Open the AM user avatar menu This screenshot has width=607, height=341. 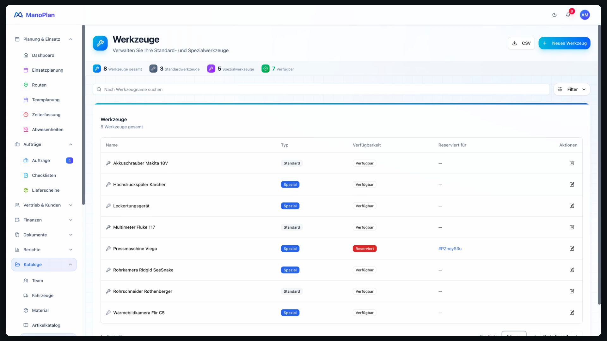click(585, 15)
